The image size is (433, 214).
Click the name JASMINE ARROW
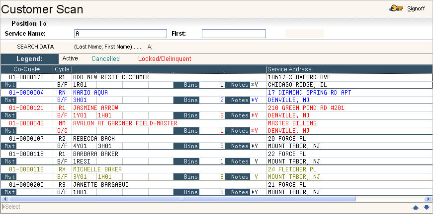point(95,108)
